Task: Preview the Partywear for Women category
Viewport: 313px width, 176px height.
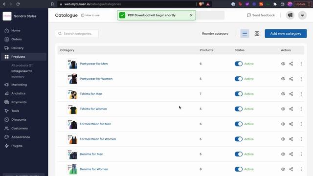Action: click(x=283, y=79)
